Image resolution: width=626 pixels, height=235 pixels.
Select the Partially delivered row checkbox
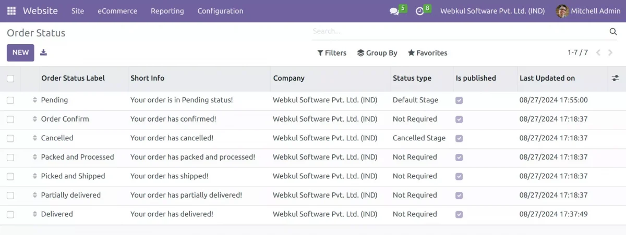(10, 195)
